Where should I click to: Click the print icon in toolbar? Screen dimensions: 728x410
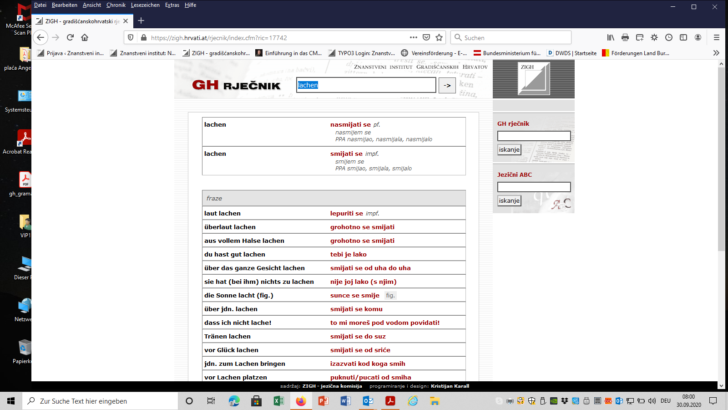(x=625, y=37)
